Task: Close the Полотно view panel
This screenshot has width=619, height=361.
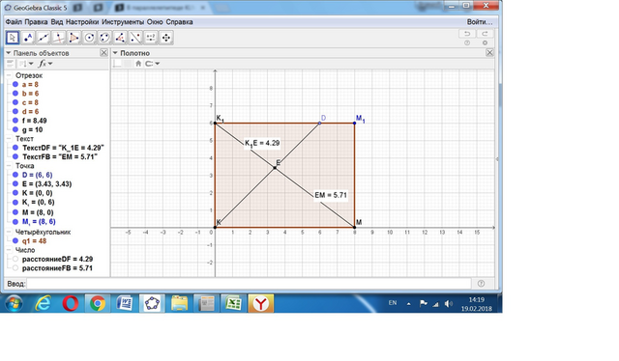Action: pyautogui.click(x=489, y=53)
